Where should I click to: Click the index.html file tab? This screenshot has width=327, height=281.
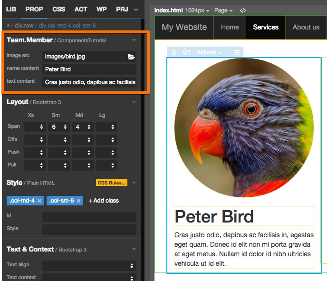168,10
